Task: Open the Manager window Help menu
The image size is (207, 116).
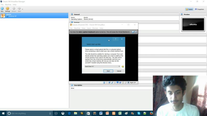Action: 15,5
